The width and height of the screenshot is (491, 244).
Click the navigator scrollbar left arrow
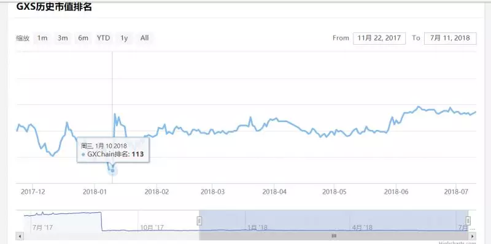(20, 236)
